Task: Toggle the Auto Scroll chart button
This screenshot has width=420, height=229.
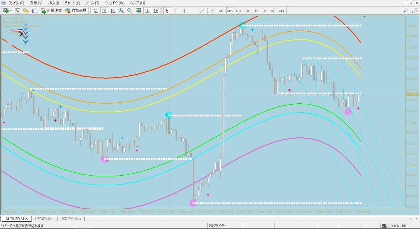Action: tap(147, 11)
